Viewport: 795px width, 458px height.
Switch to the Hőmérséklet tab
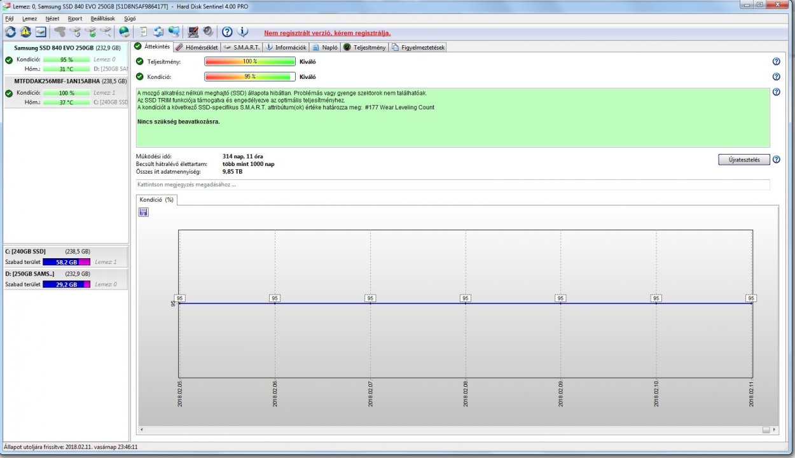coord(197,48)
